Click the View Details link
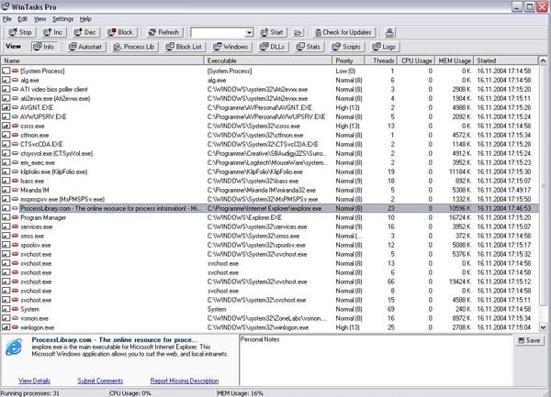The width and height of the screenshot is (551, 397). tap(34, 380)
